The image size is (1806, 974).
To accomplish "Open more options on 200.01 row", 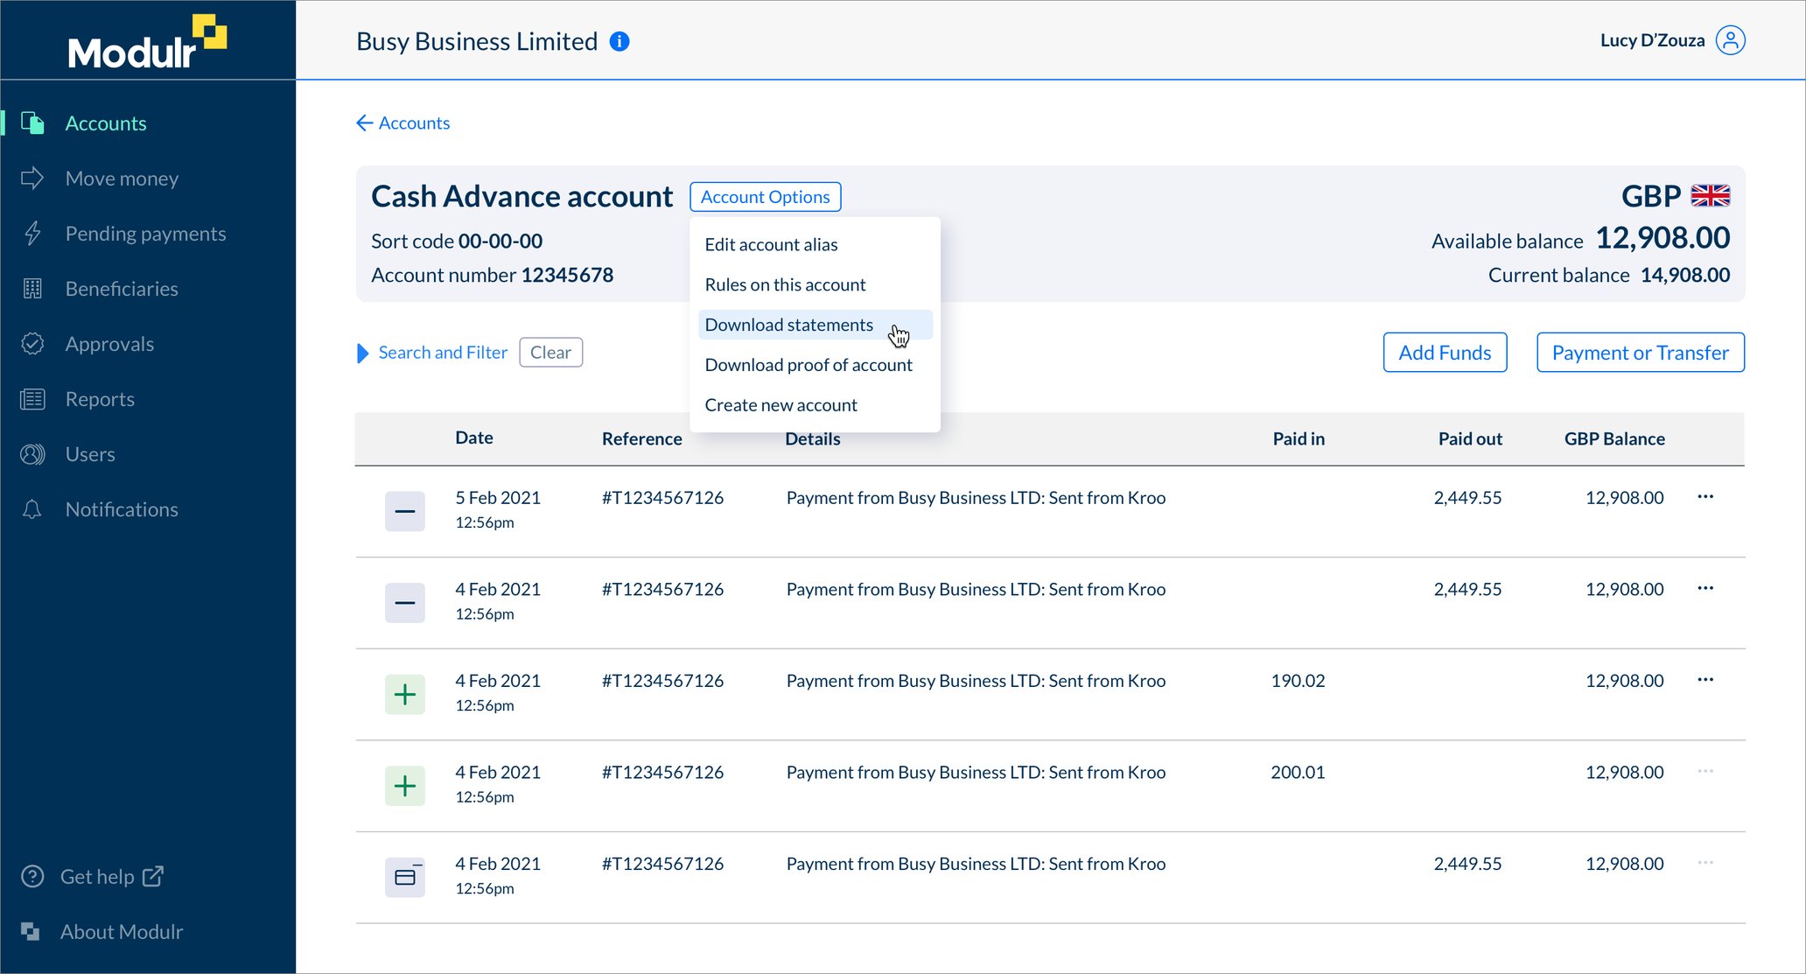I will click(x=1705, y=771).
